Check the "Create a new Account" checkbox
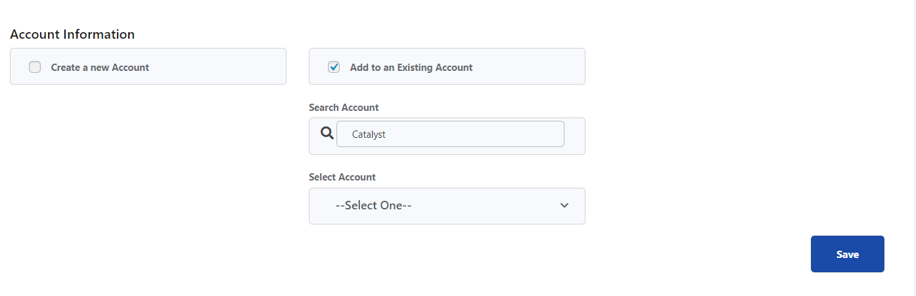This screenshot has height=296, width=916. tap(35, 67)
